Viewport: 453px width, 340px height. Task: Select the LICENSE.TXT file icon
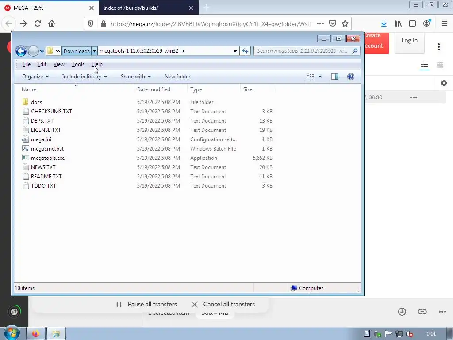(x=25, y=130)
